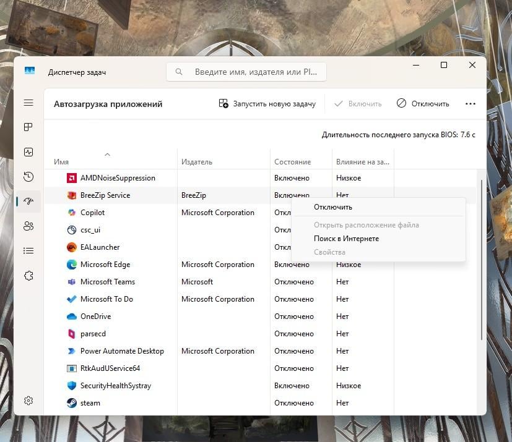The height and width of the screenshot is (442, 512).
Task: Click Свойства in the context menu
Action: click(x=378, y=252)
